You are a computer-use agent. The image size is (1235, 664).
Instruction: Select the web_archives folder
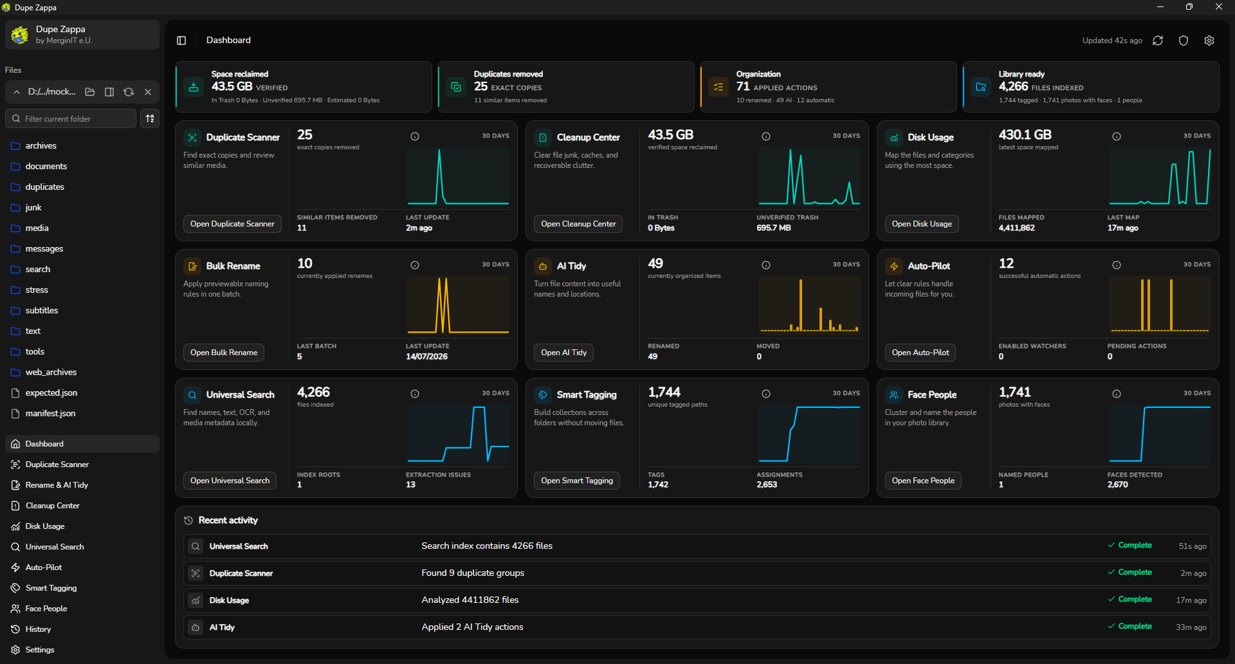82,373
